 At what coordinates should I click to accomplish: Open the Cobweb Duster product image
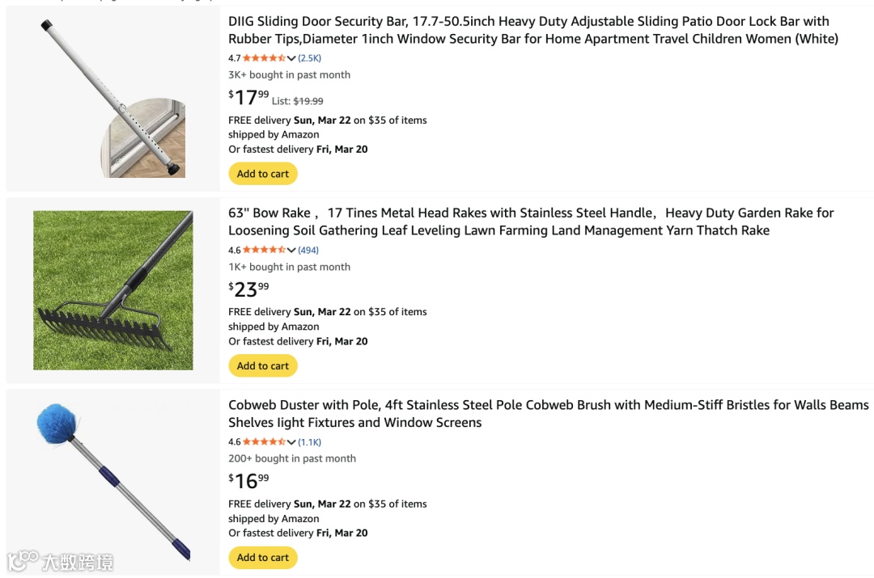112,483
